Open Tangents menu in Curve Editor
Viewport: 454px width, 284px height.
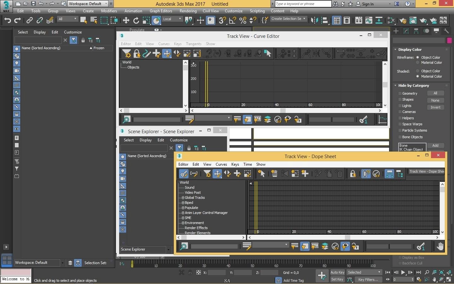(194, 44)
